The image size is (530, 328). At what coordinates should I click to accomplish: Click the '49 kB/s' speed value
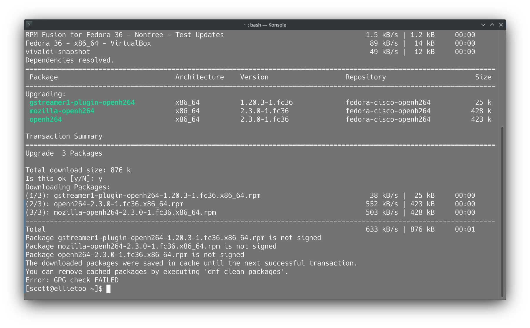384,52
